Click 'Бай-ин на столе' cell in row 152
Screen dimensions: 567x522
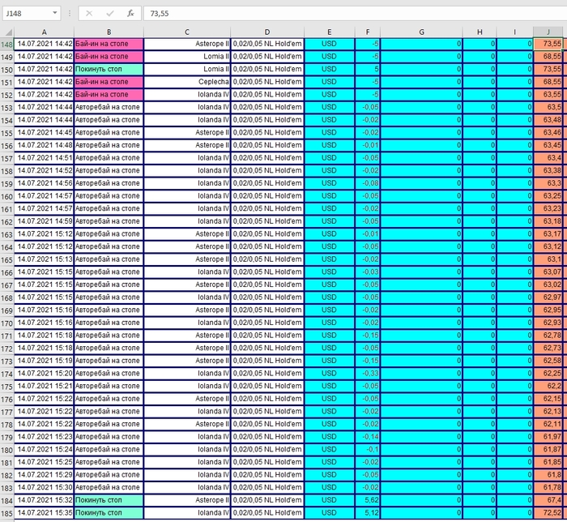click(x=109, y=94)
